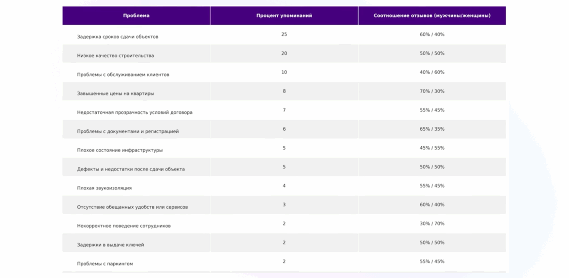The width and height of the screenshot is (569, 278).
Task: Click the "Соотношение отзывов (мужчины/женщины)" header
Action: 432,15
